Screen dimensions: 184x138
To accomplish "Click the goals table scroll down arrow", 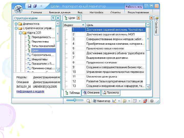I will pyautogui.click(x=148, y=87).
